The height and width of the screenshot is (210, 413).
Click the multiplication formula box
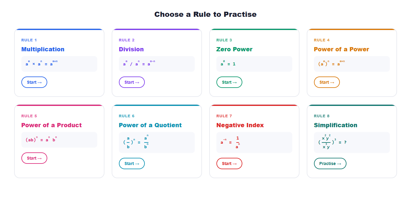coord(59,64)
